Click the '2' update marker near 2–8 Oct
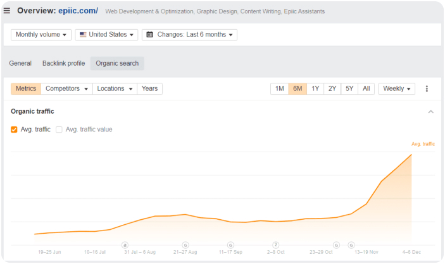The width and height of the screenshot is (445, 264). [x=276, y=244]
